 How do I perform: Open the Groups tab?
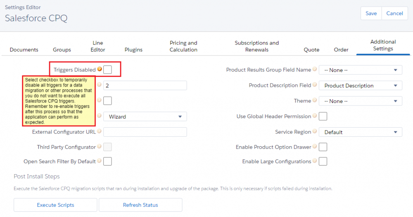62,50
